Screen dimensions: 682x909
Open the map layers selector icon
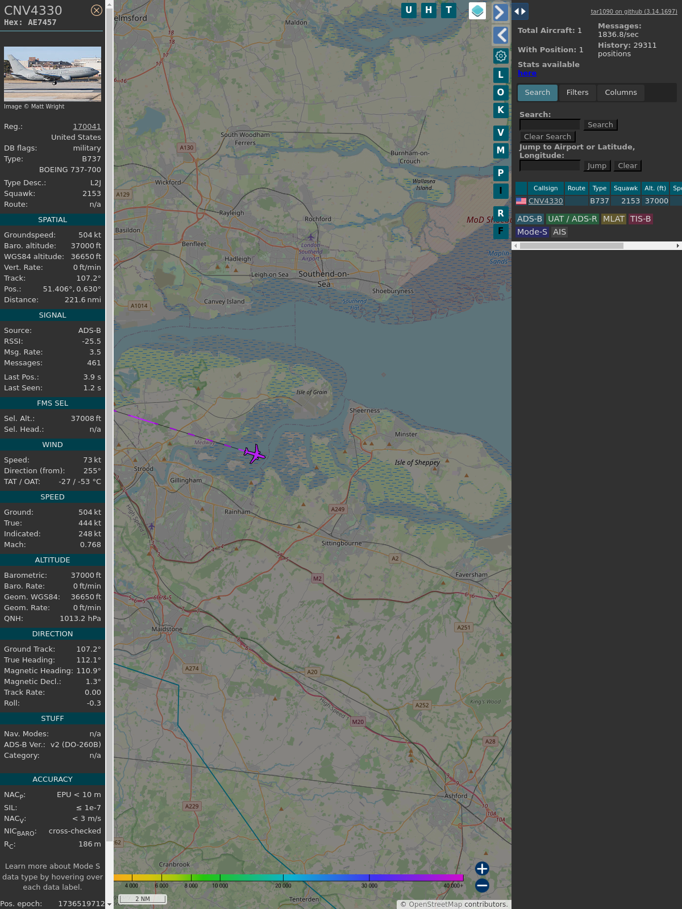tap(477, 10)
